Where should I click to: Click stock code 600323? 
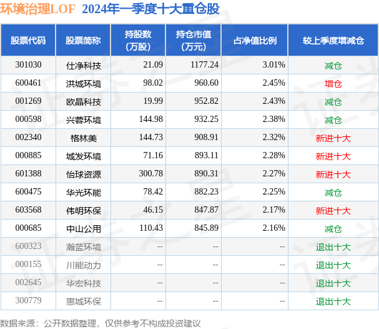coord(28,246)
